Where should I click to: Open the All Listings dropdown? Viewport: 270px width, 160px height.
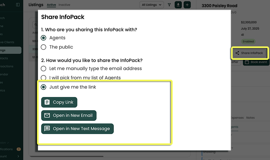[x=152, y=5]
